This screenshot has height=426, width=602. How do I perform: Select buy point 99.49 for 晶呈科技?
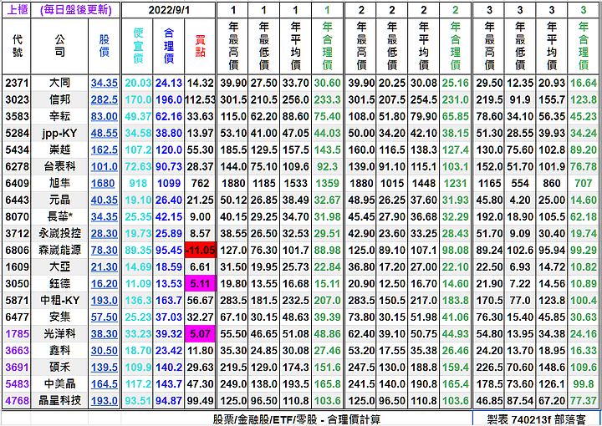(x=200, y=401)
